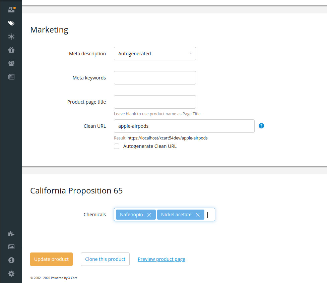Focus the Meta keywords input field
This screenshot has height=283, width=327.
[x=155, y=78]
